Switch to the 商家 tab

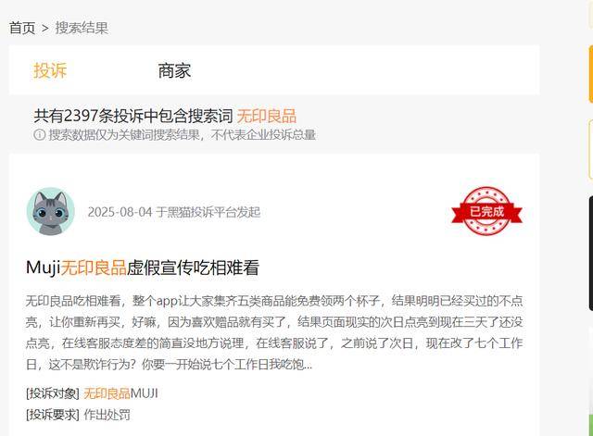[x=174, y=70]
